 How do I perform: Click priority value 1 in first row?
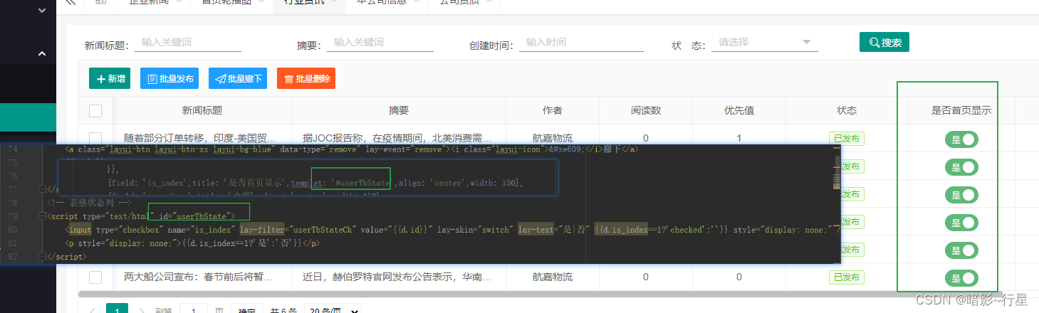[739, 138]
